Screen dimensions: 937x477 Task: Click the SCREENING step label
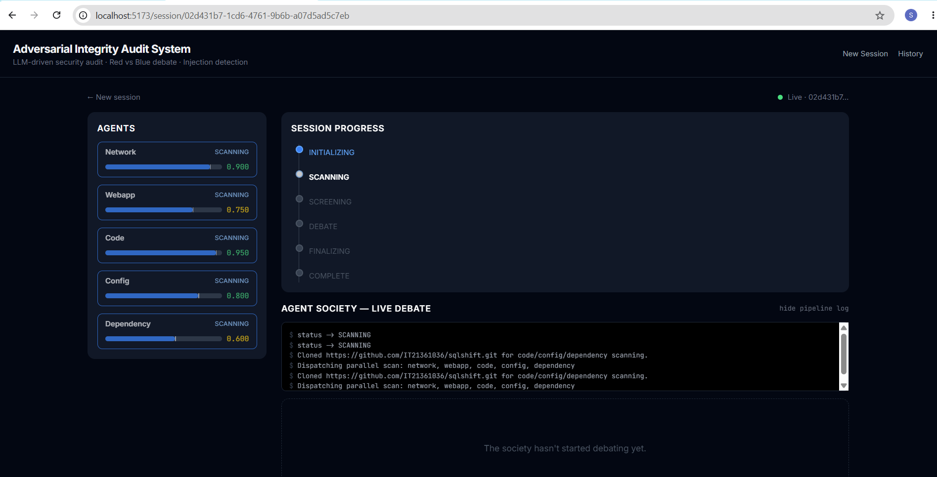tap(330, 202)
